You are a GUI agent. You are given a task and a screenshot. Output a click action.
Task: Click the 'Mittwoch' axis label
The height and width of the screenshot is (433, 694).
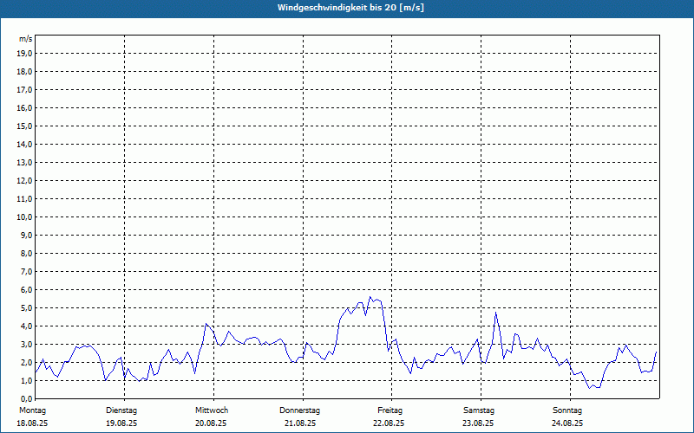(211, 410)
